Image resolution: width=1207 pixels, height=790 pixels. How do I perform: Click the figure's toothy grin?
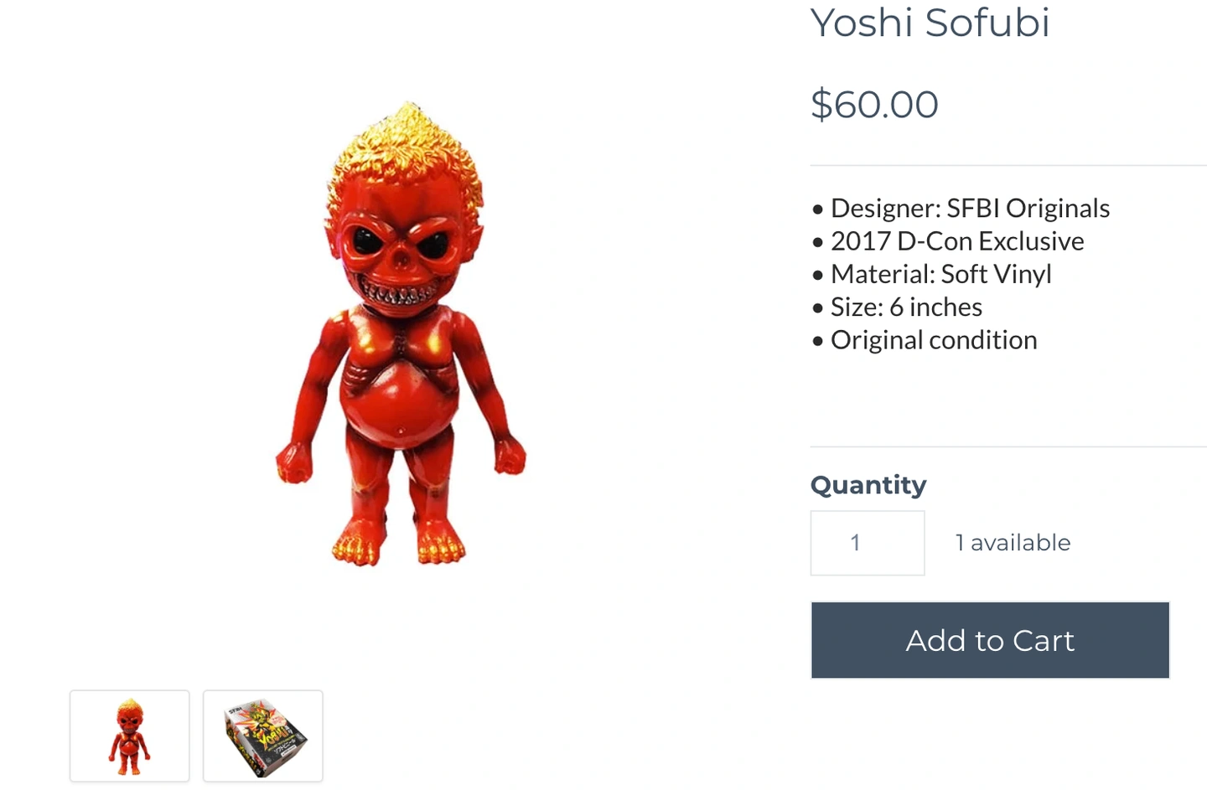pos(401,294)
